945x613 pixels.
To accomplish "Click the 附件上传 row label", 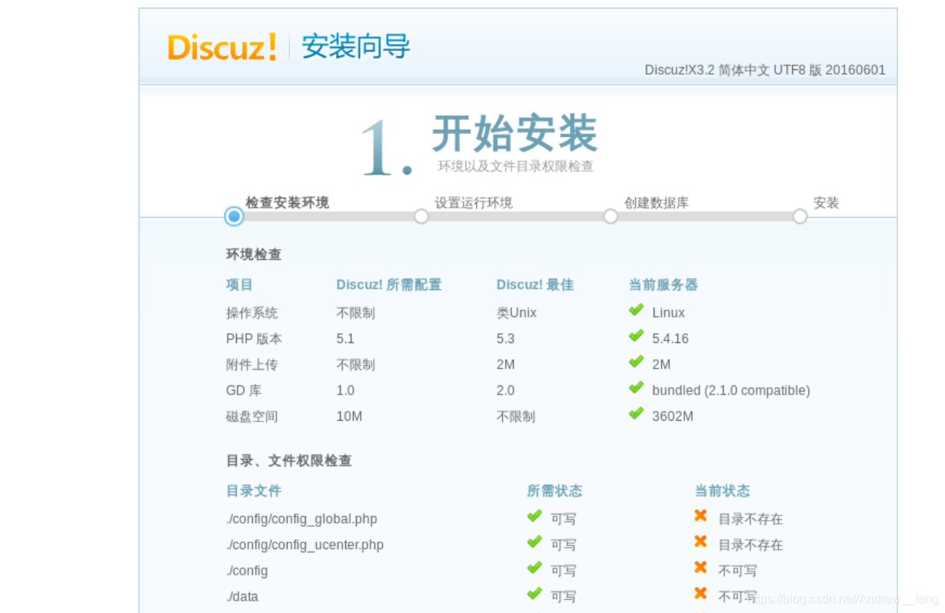I will click(x=252, y=365).
